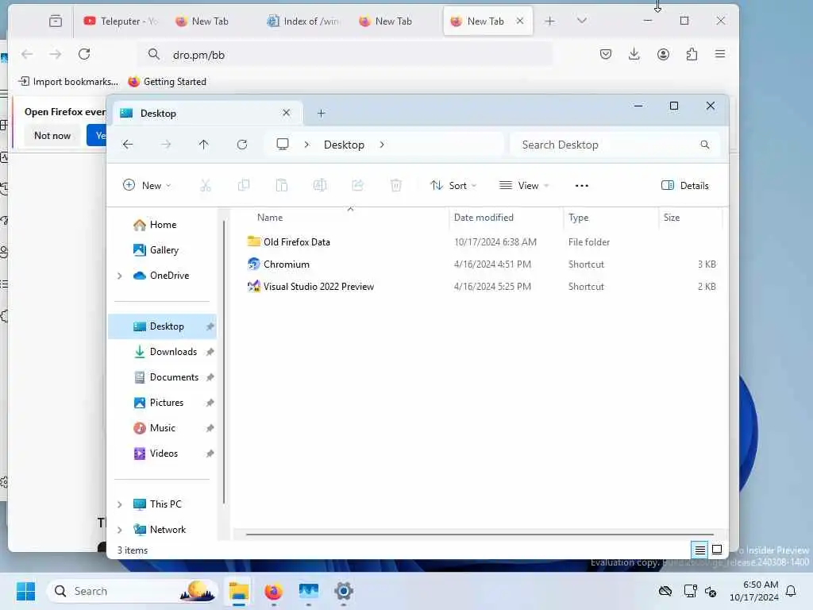Switch to details list view icon
This screenshot has height=610, width=813.
click(x=699, y=550)
